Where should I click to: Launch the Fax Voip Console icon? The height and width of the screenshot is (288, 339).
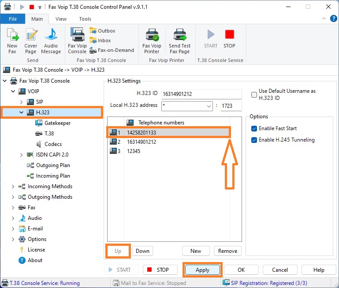(77, 40)
